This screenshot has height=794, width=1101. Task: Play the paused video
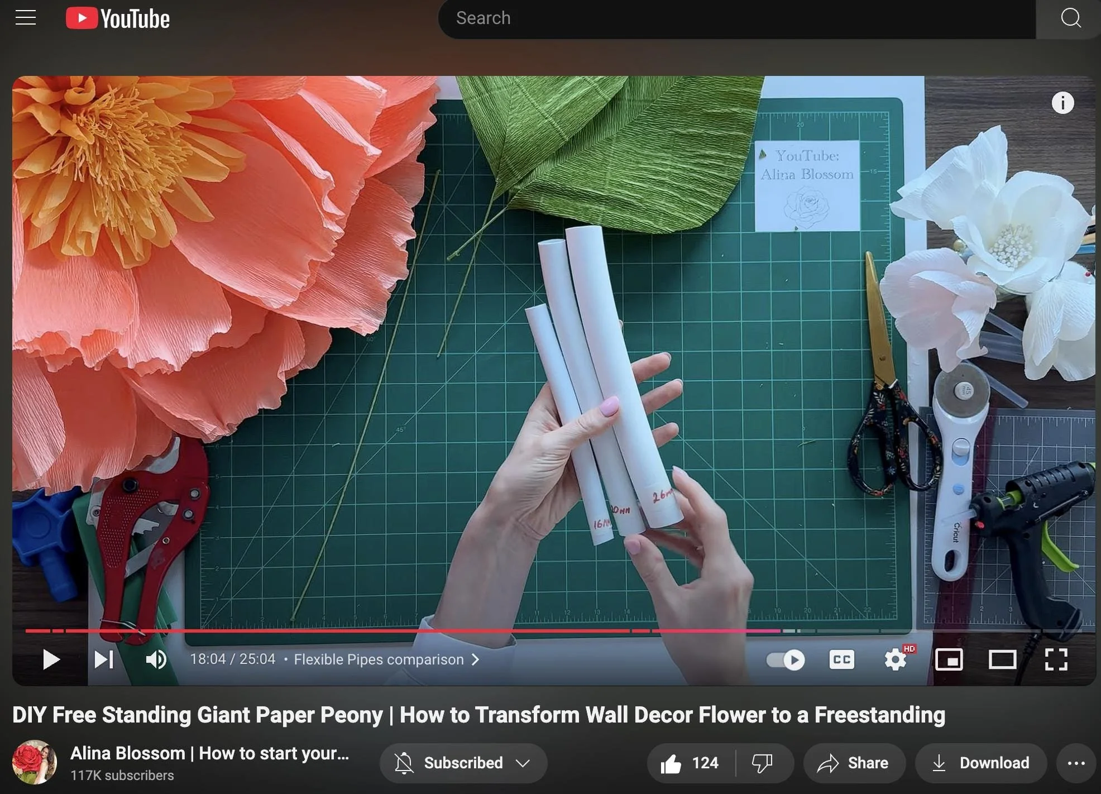(x=51, y=659)
